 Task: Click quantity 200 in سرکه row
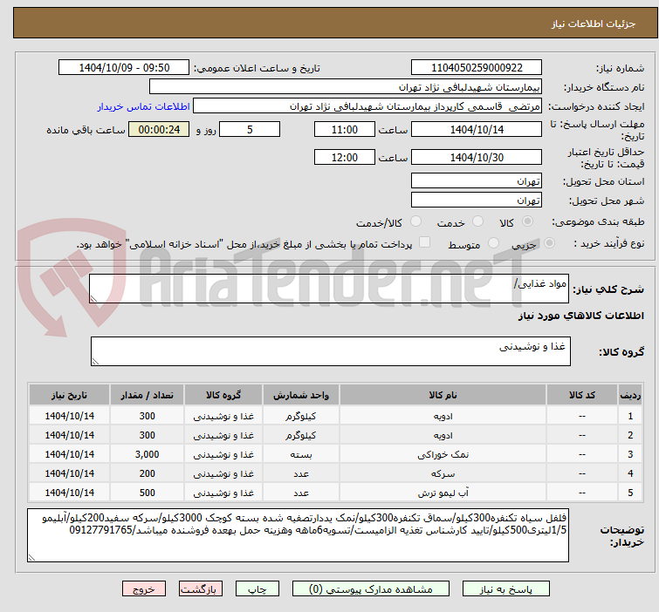[148, 473]
